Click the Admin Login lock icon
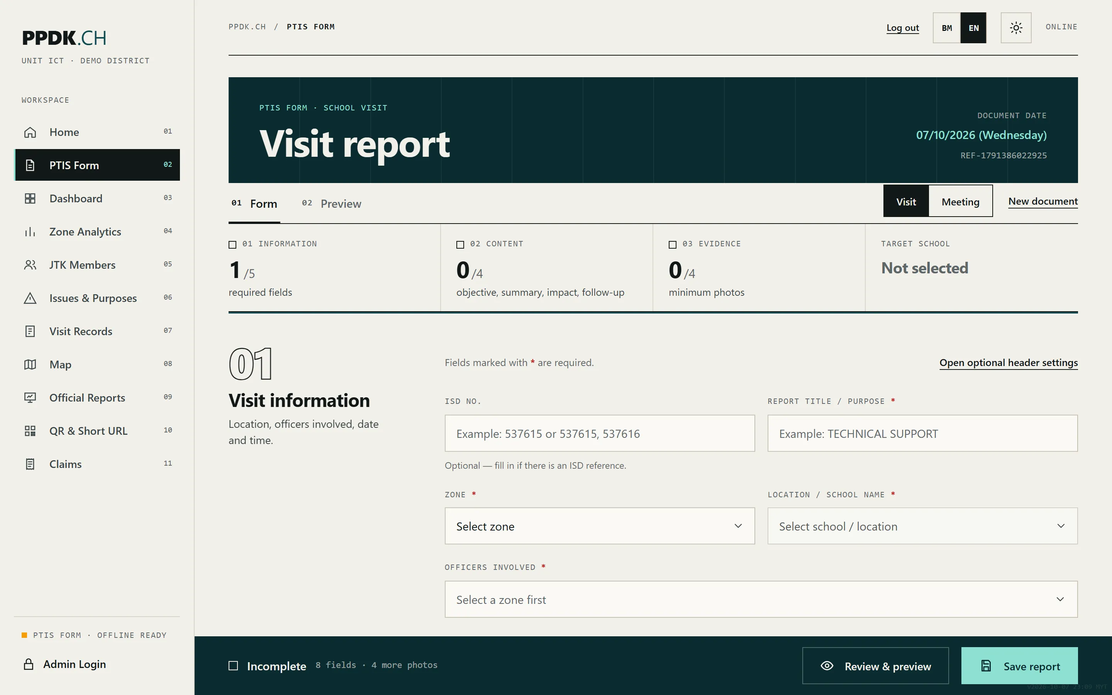Viewport: 1112px width, 695px height. click(29, 664)
